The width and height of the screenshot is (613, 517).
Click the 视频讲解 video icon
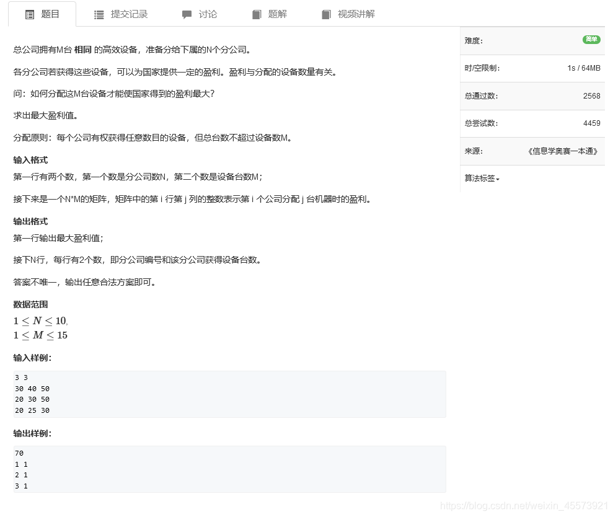(x=327, y=14)
